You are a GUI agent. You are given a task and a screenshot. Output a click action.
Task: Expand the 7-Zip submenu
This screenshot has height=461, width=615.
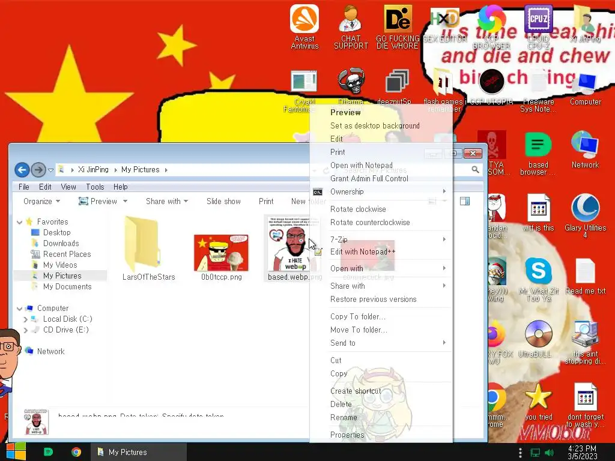click(x=381, y=239)
